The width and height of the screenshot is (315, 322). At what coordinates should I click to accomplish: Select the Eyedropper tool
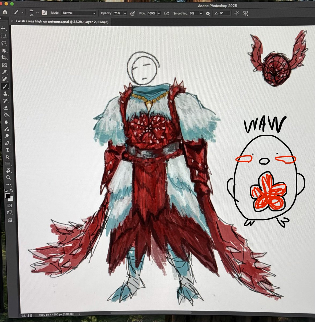tap(4, 72)
